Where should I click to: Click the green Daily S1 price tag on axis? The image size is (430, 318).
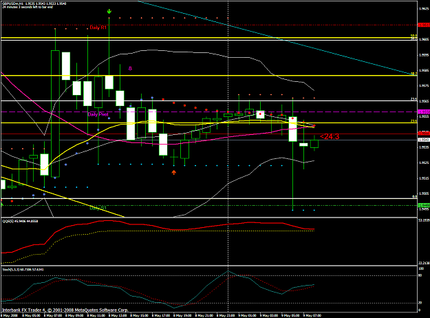point(424,205)
